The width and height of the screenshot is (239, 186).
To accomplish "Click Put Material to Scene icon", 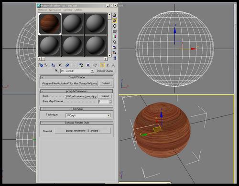I will [x=46, y=65].
